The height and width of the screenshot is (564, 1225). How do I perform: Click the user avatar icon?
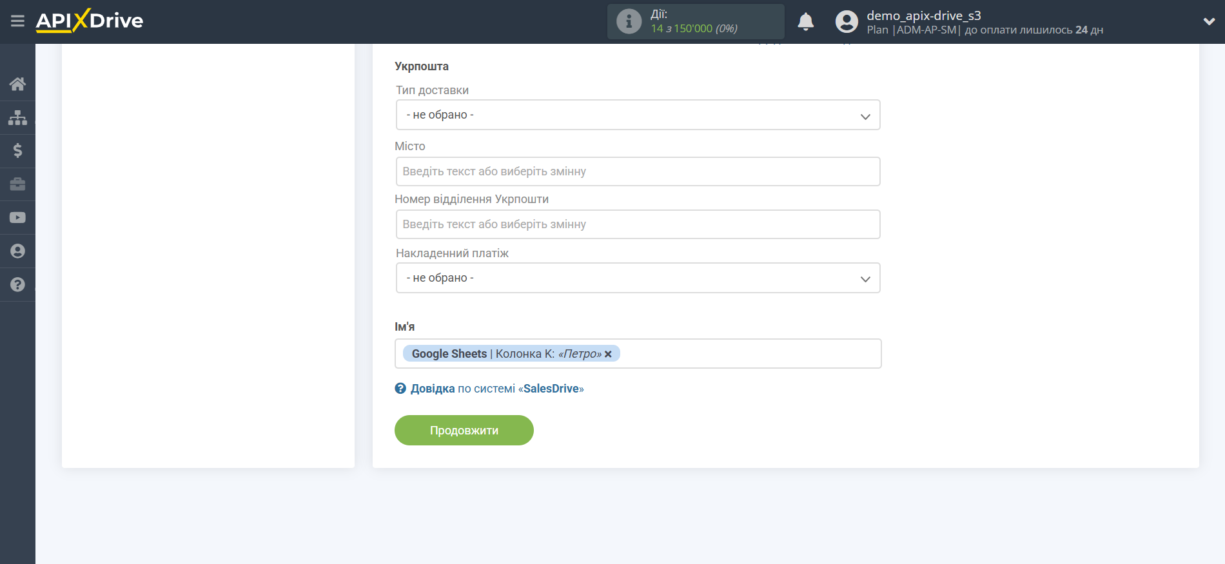tap(847, 22)
